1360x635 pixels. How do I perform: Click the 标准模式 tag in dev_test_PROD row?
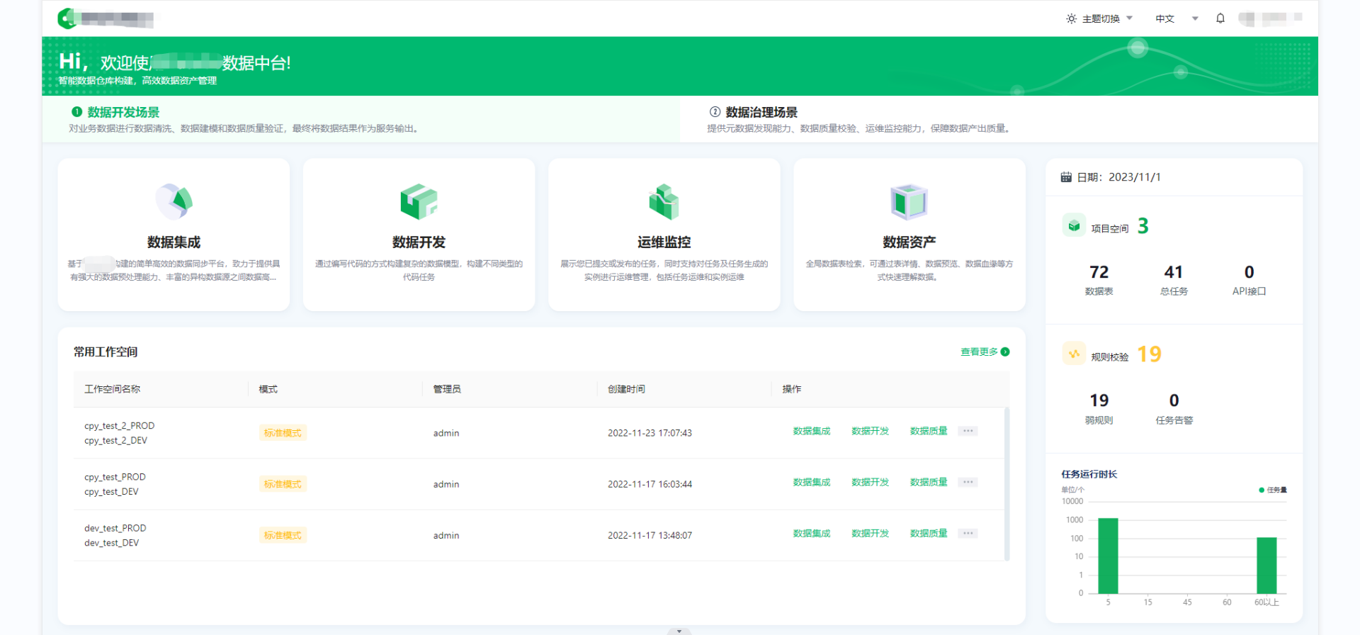pyautogui.click(x=283, y=535)
